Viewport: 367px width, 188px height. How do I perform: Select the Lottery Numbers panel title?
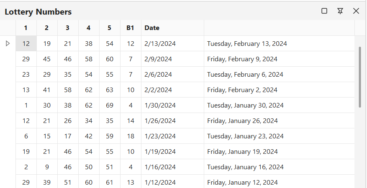coord(38,12)
